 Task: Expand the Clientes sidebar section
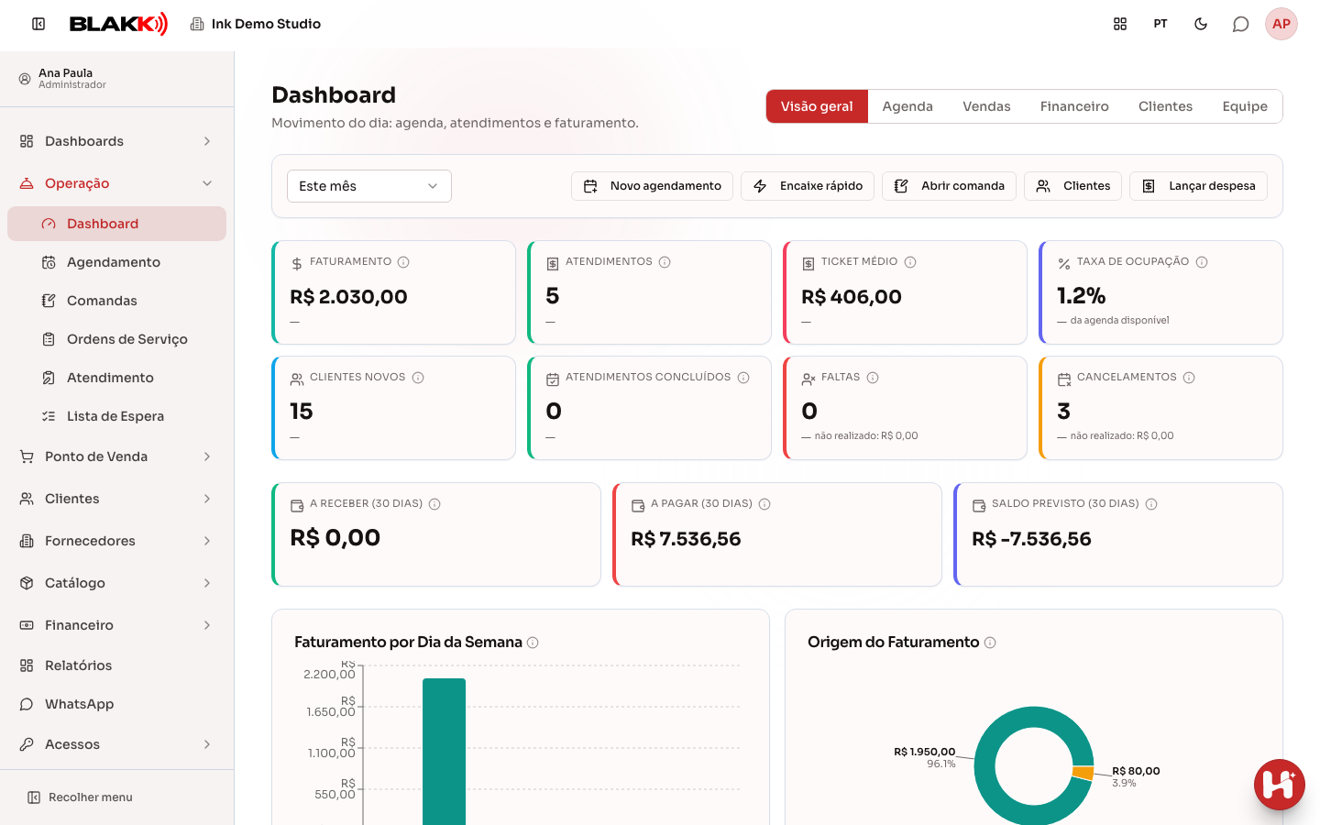point(117,499)
